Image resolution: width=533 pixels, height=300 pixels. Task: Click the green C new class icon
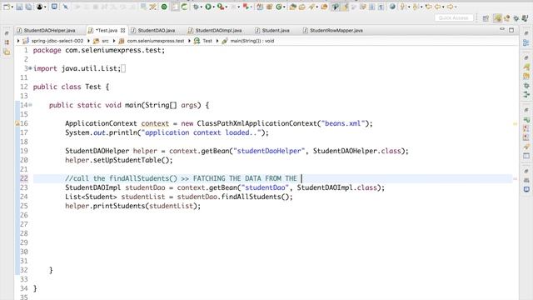click(184, 7)
